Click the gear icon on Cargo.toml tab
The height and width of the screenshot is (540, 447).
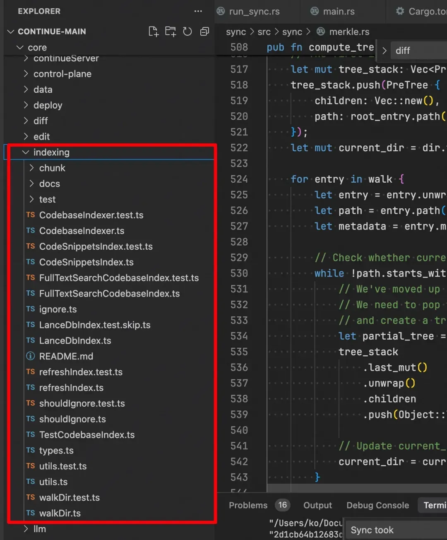coord(400,11)
